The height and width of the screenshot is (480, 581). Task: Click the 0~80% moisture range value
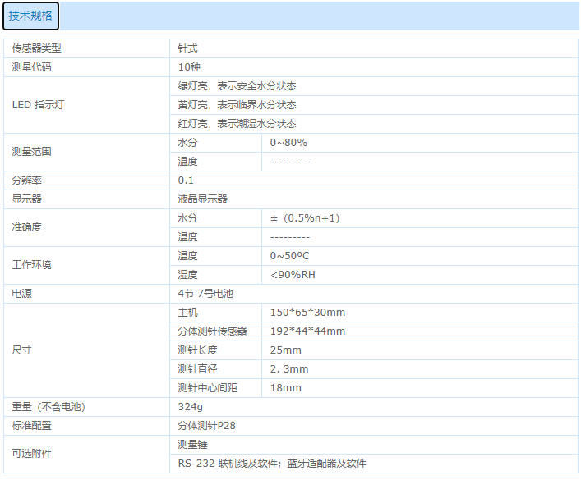[288, 143]
